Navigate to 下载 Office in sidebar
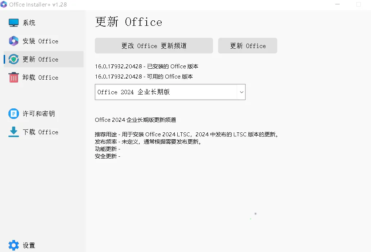Viewport: 371px width, 252px height. tap(43, 132)
